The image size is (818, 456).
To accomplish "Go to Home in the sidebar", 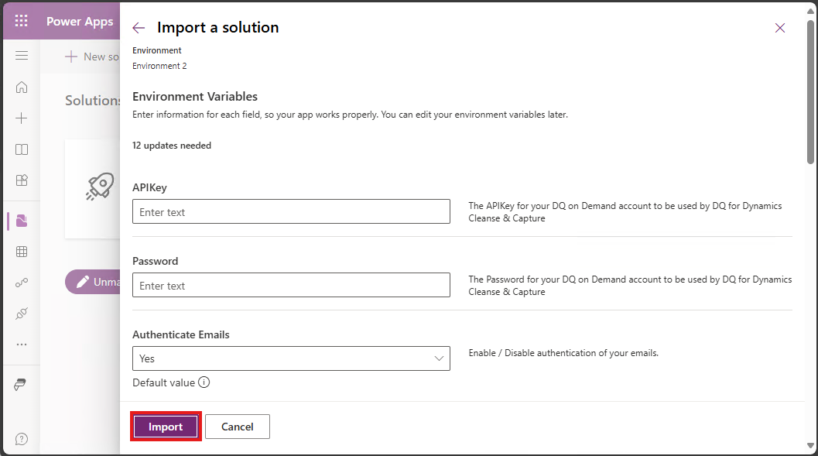I will (22, 87).
